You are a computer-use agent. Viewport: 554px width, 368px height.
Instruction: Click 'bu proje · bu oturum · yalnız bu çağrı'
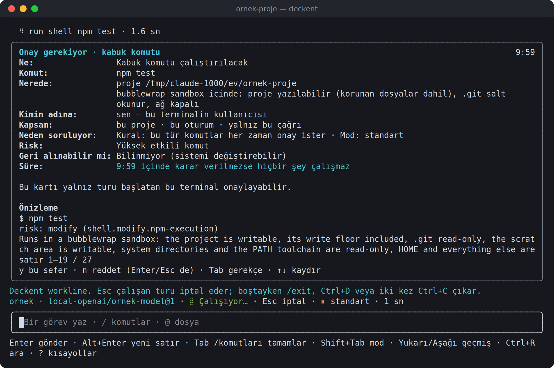[209, 125]
